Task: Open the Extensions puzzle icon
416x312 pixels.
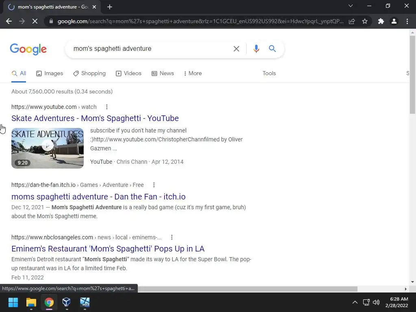Action: point(381,21)
